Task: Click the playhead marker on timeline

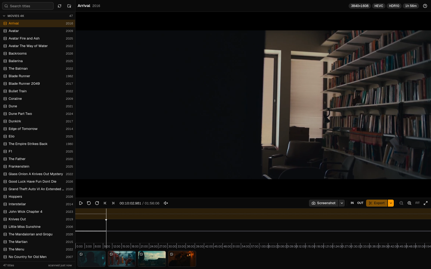Action: pos(106,220)
